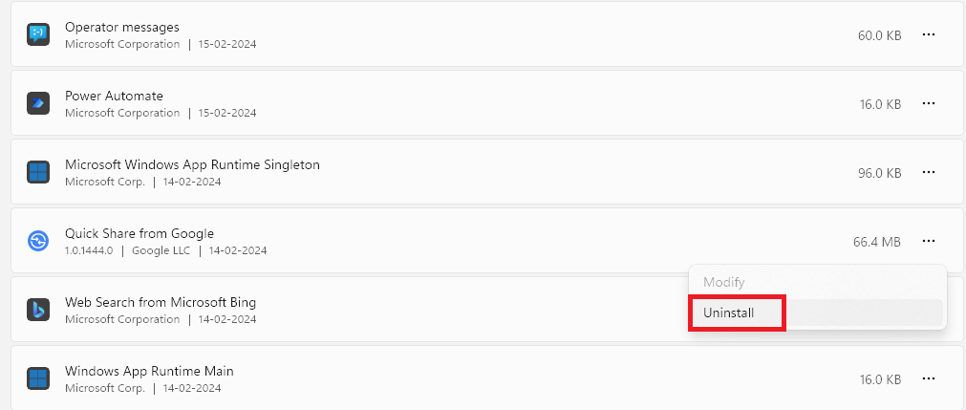
Task: Select the Quick Share from Google title
Action: tap(140, 233)
